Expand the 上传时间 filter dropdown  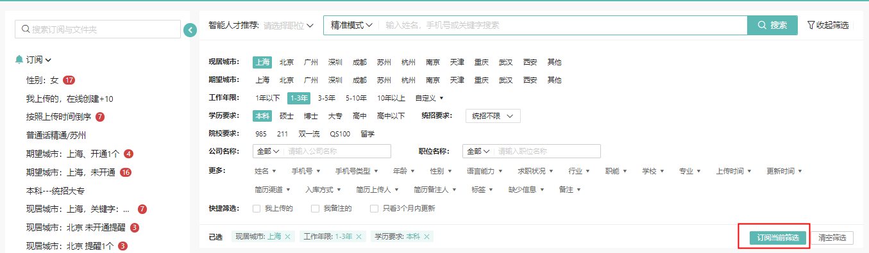[x=734, y=172]
